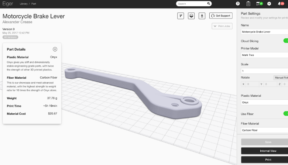Screen dimensions: 288x165
Task: Click the Scale input field
Action: coord(264,71)
